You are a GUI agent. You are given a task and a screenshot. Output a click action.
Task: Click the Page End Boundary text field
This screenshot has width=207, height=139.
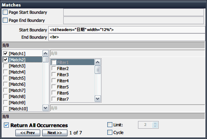(x=134, y=20)
